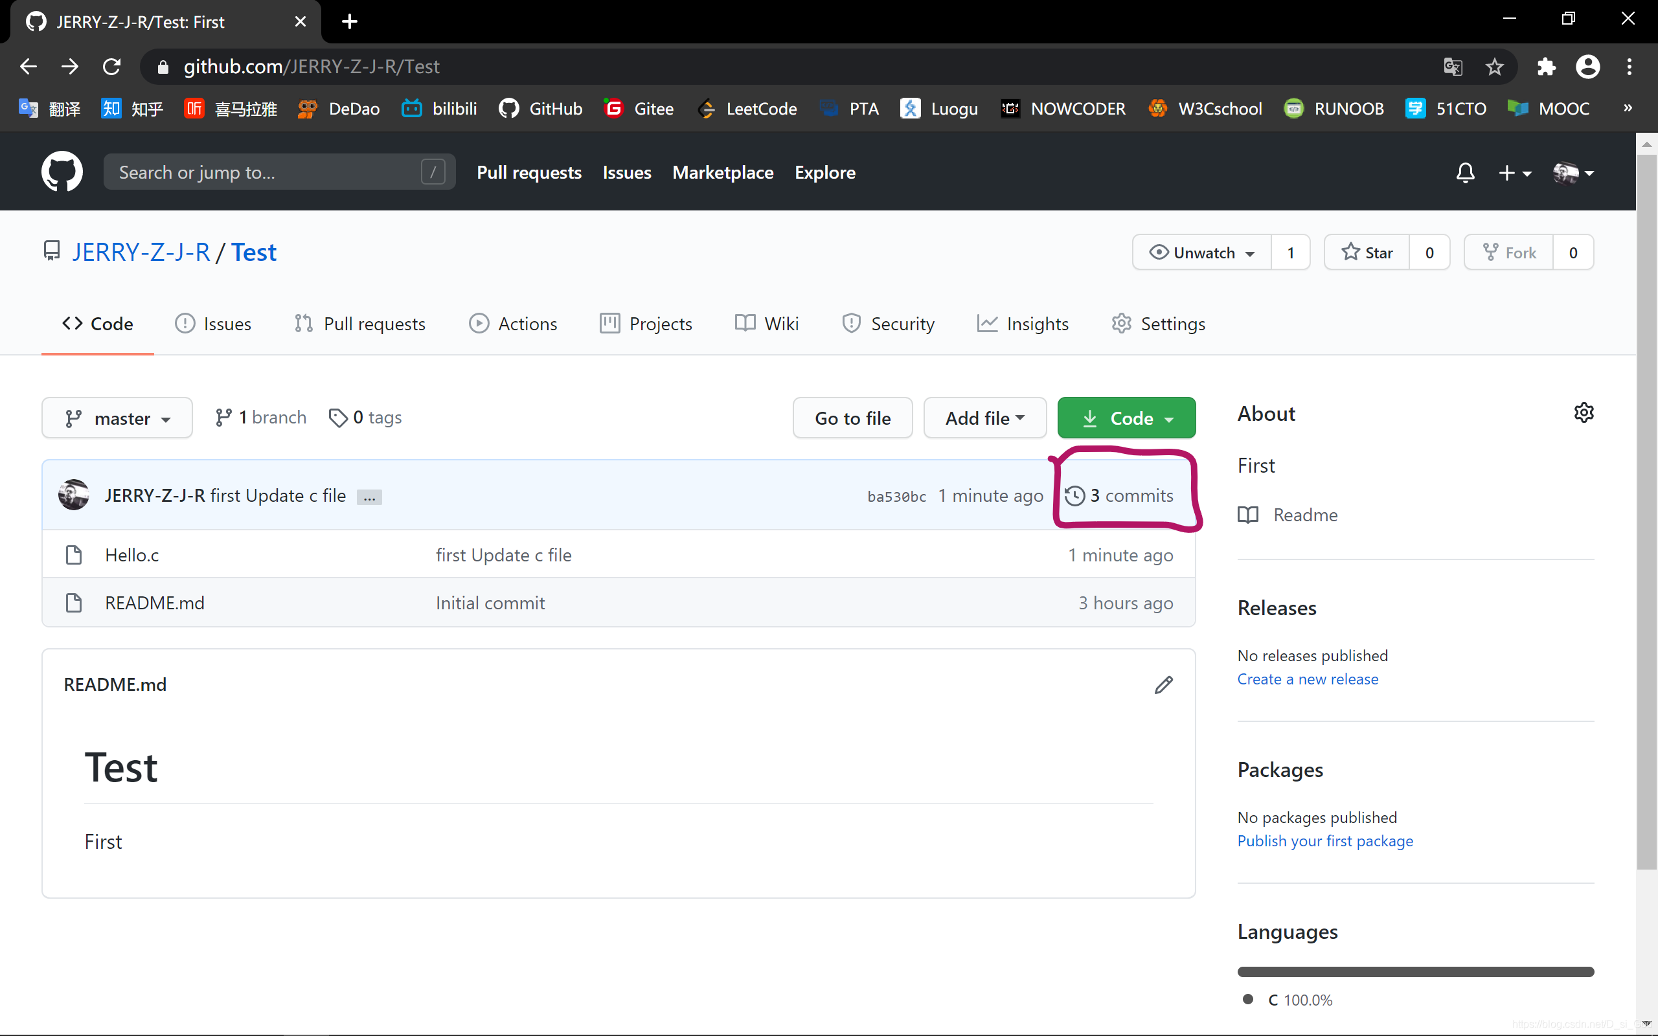
Task: Click Create a new release link
Action: pyautogui.click(x=1307, y=679)
